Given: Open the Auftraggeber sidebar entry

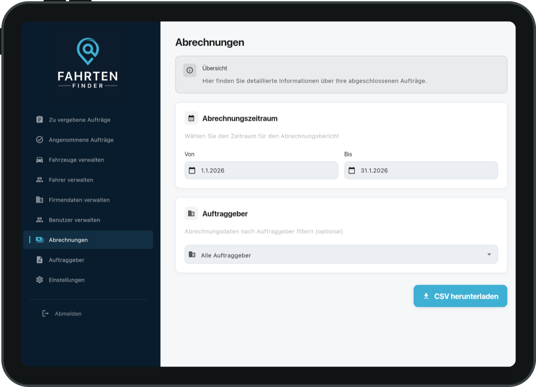Looking at the screenshot, I should point(88,260).
